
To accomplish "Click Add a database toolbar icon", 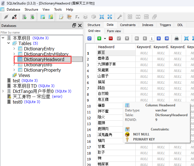I will (x=24, y=17).
